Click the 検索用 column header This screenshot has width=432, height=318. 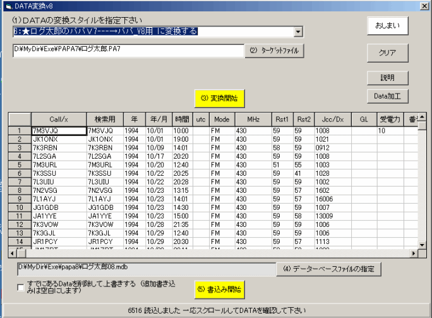point(105,119)
